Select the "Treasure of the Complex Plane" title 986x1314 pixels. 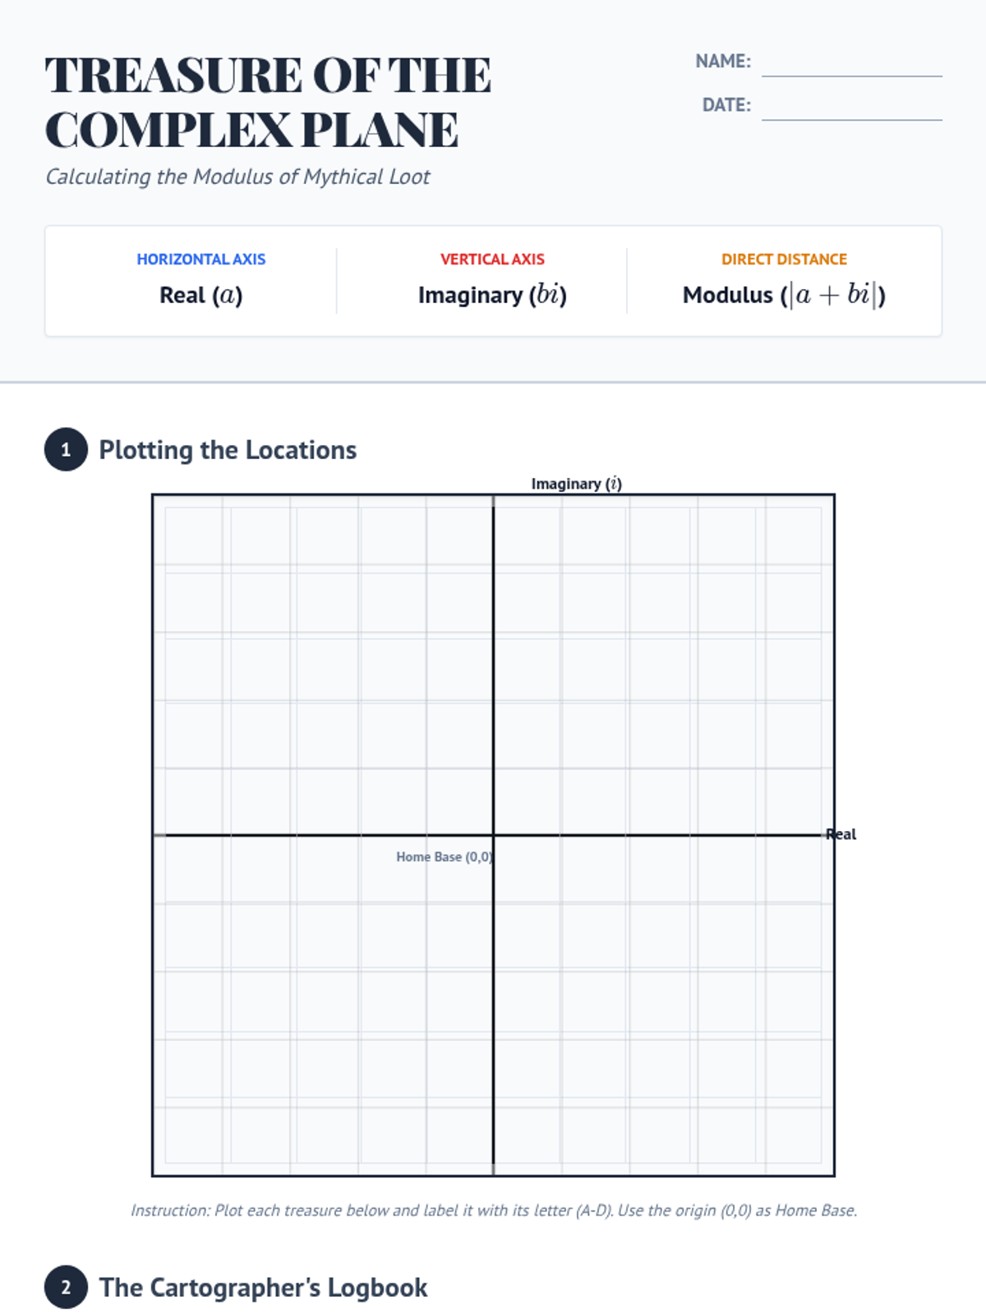[268, 102]
